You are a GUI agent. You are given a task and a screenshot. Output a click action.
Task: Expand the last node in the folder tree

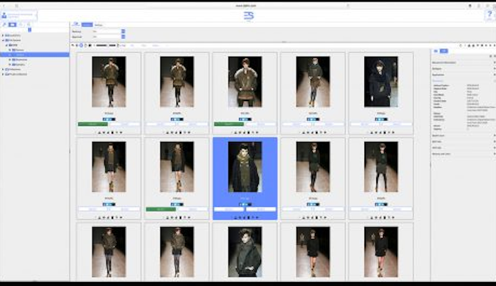pyautogui.click(x=3, y=74)
